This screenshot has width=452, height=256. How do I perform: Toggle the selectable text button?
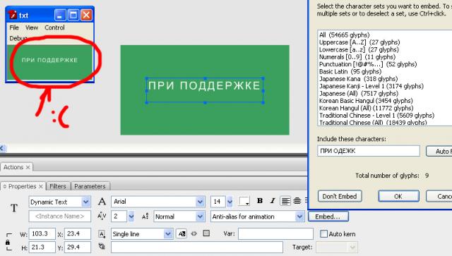coord(182,233)
